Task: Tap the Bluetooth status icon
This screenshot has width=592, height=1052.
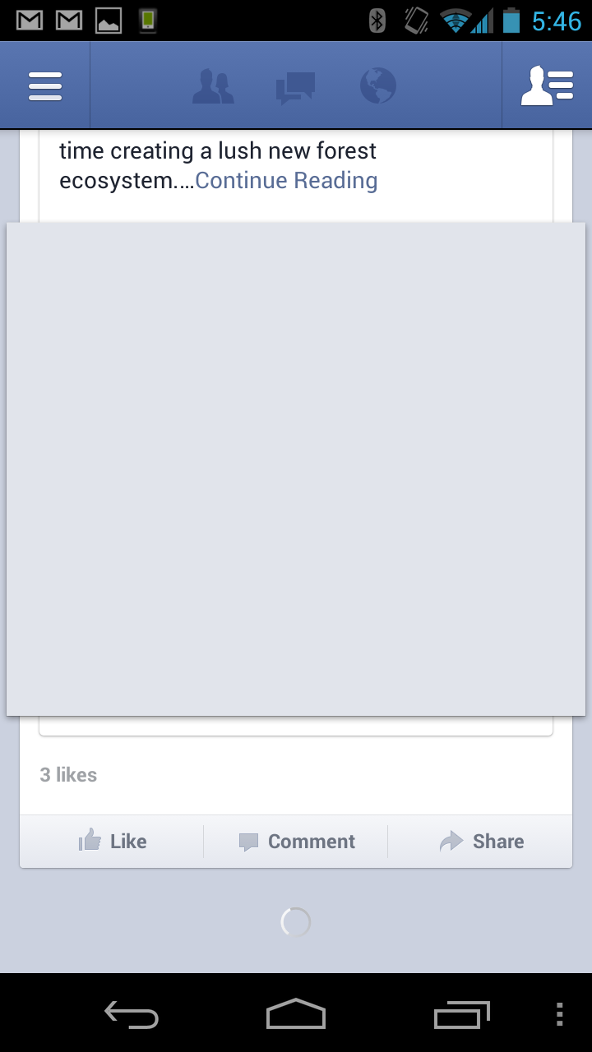Action: point(377,21)
